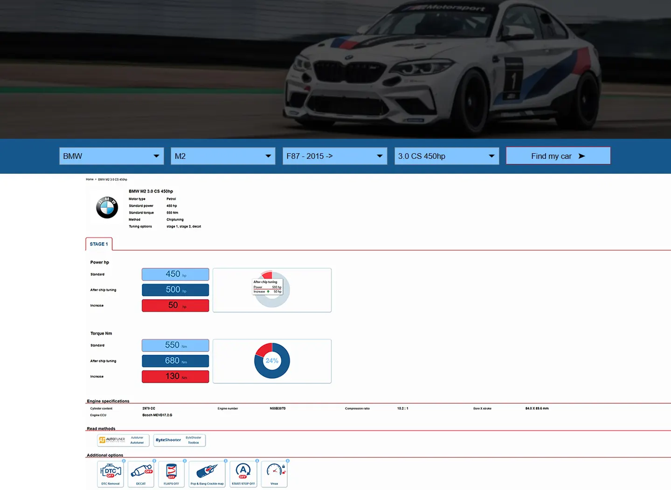Toggle the info badge on DECAT option
Viewport: 671px width, 490px height.
coord(154,461)
